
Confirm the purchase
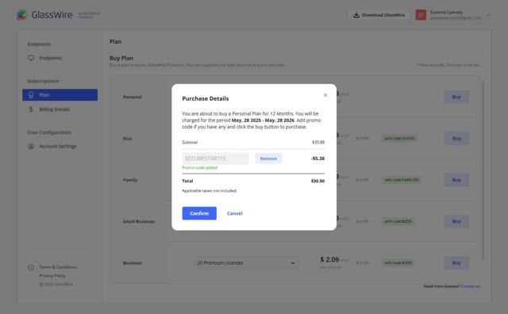coord(199,213)
